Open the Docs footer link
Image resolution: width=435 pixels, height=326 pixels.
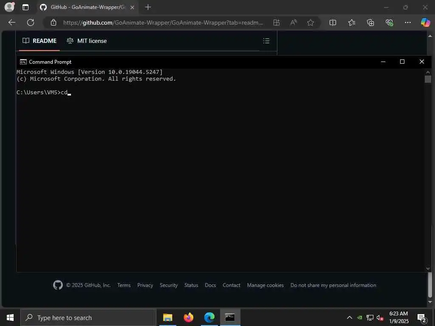210,285
